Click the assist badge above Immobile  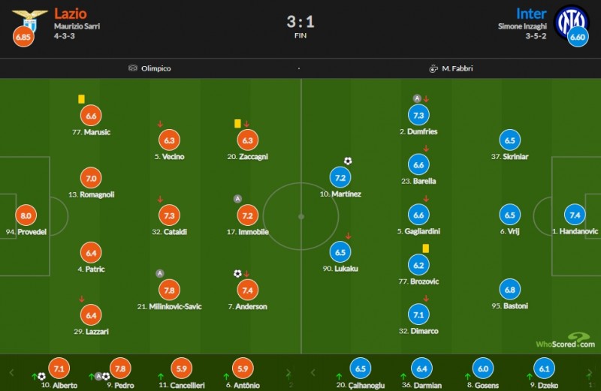point(237,199)
